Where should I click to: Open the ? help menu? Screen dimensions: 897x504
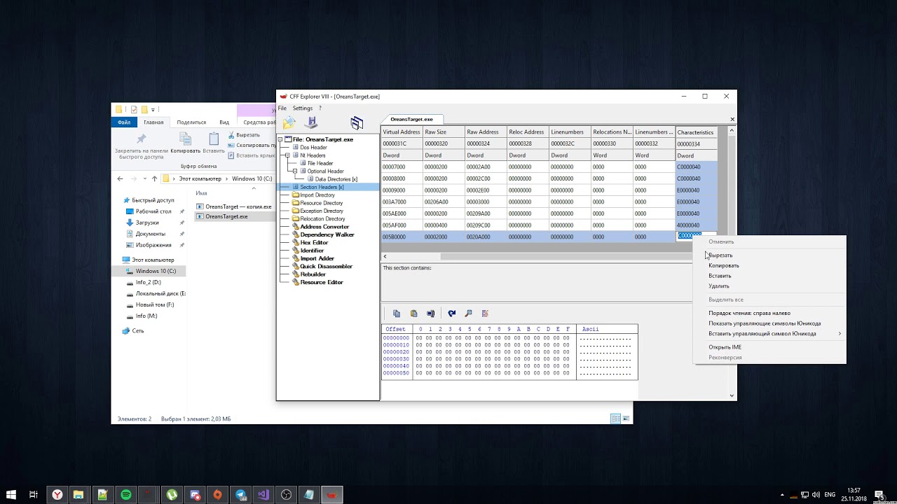(x=320, y=108)
